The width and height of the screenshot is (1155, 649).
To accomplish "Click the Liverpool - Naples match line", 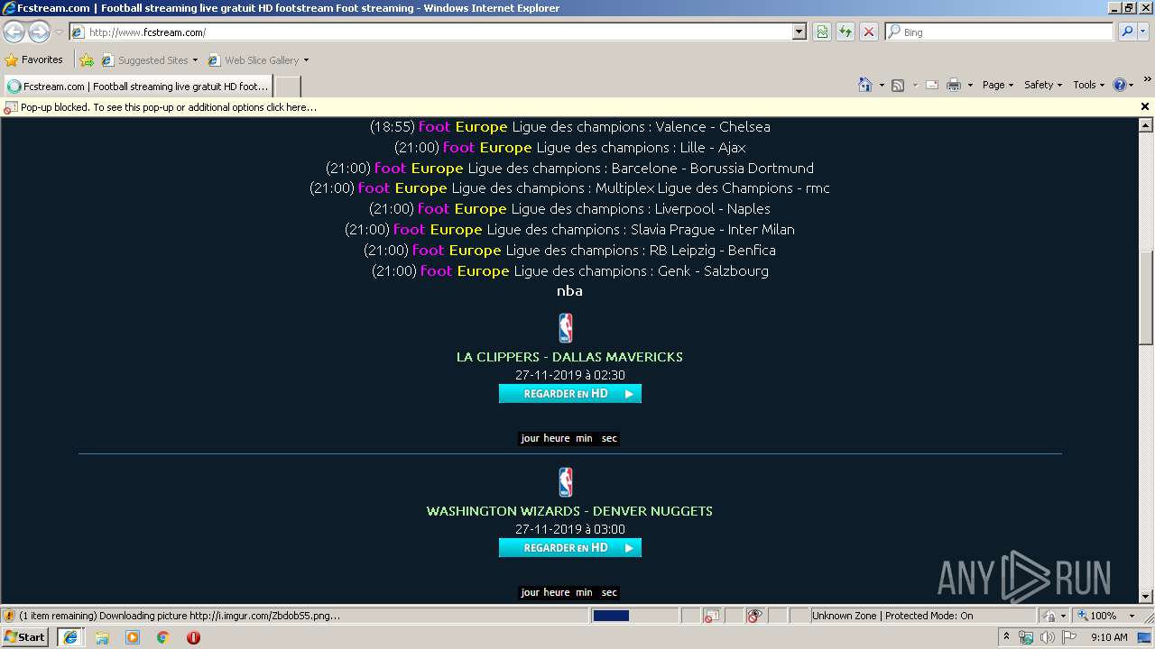I will [x=569, y=209].
